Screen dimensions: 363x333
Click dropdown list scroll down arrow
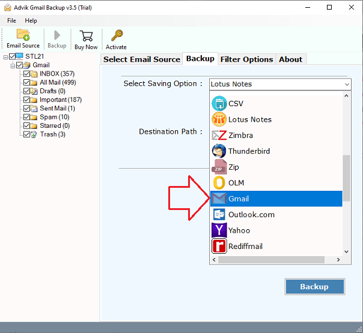(x=346, y=251)
